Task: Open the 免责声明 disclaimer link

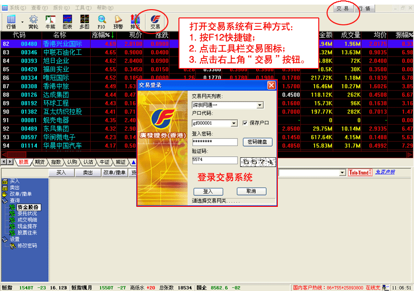Action: (x=385, y=172)
